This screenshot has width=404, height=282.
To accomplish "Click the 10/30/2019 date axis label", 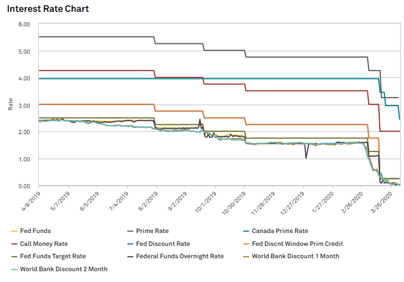I will tap(234, 203).
